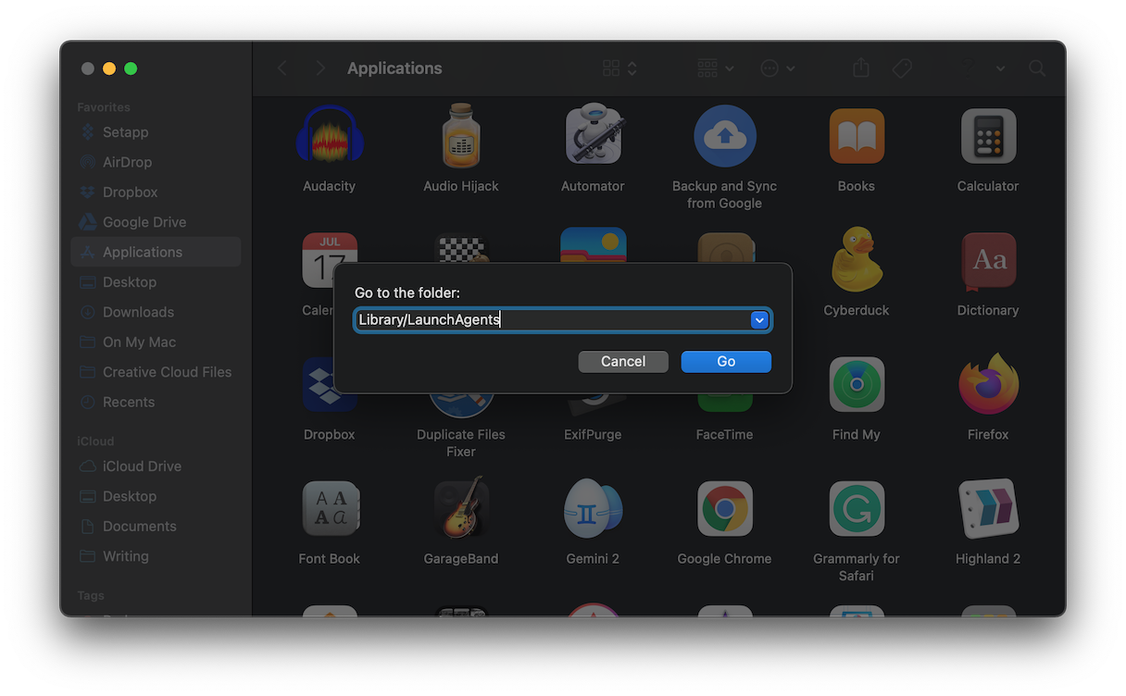This screenshot has width=1126, height=696.
Task: Click the Share toolbar icon
Action: [861, 68]
